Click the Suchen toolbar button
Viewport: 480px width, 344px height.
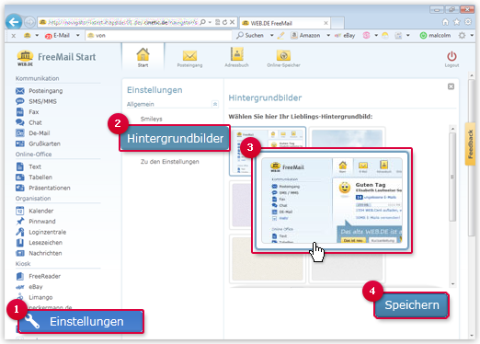point(250,36)
